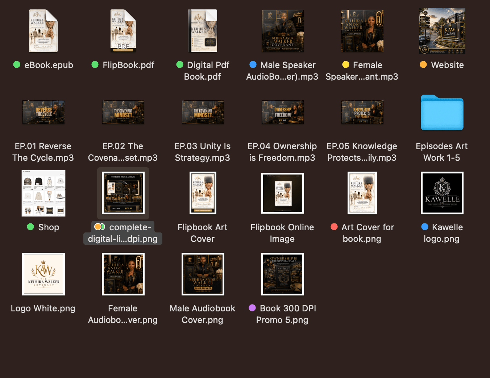
Task: Select the FlipBook.pdf document icon
Action: click(x=123, y=31)
